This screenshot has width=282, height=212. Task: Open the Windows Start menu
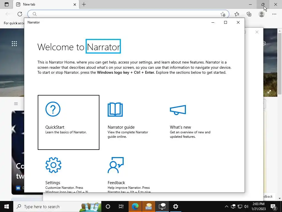(x=7, y=206)
